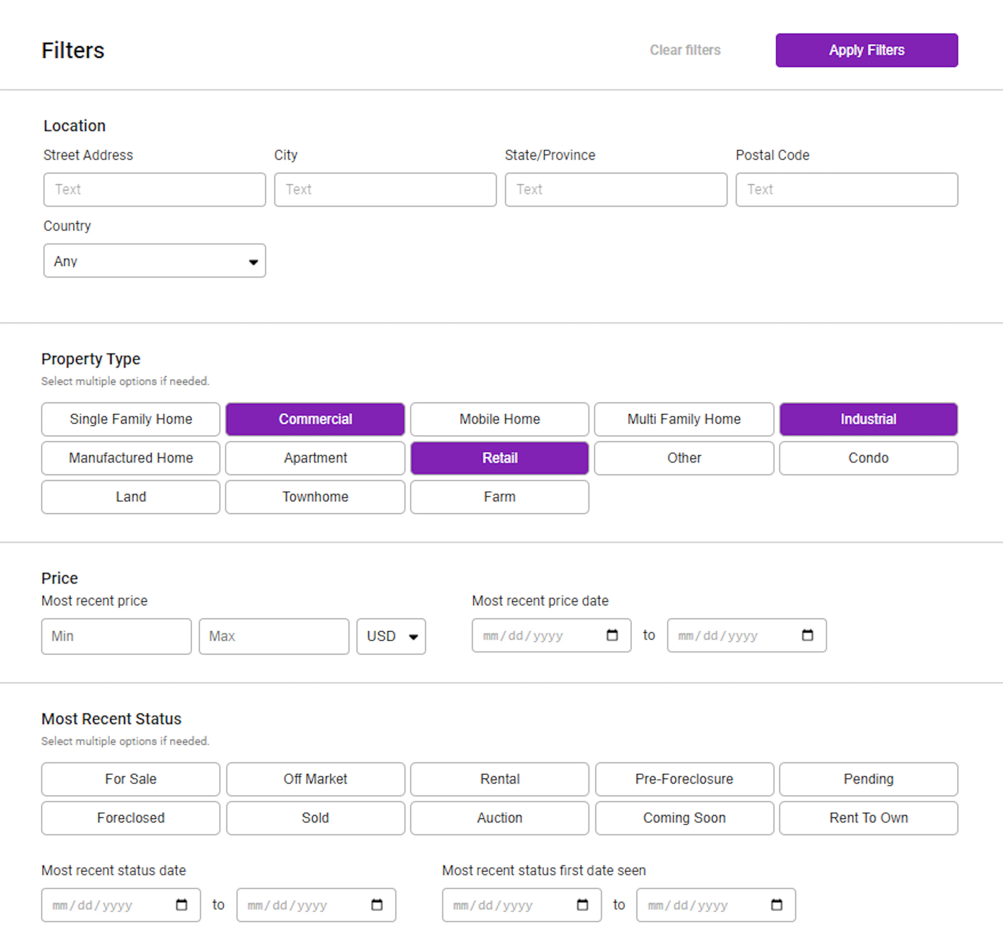Enable the Auction status filter

(499, 818)
